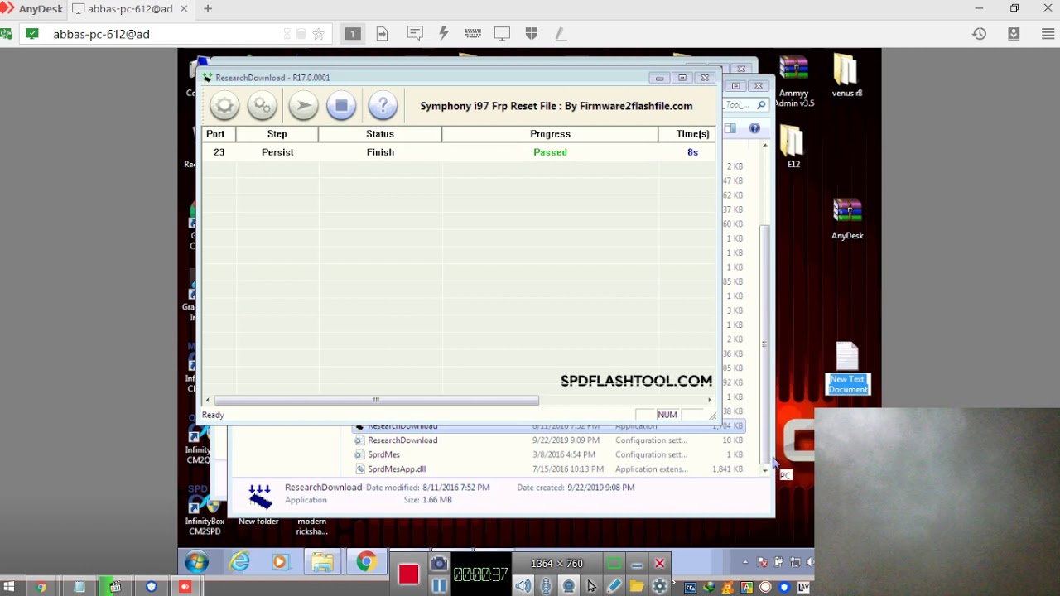The width and height of the screenshot is (1060, 596).
Task: Open AnyDesk archive on remote desktop
Action: tap(847, 219)
